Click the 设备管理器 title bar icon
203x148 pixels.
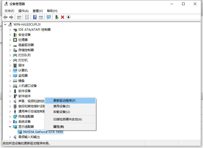(6, 4)
